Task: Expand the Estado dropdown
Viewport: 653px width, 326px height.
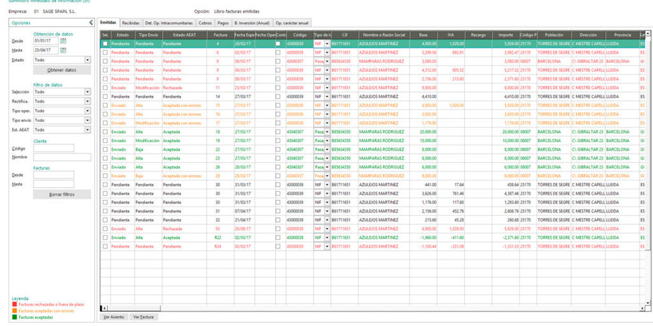Action: click(x=87, y=60)
